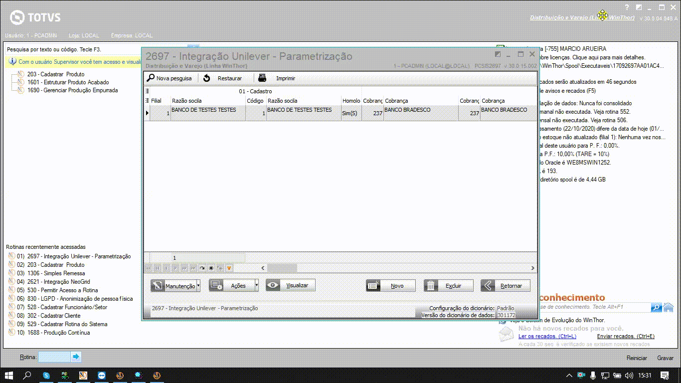Click the Excluir trash button
The height and width of the screenshot is (383, 681).
(449, 286)
